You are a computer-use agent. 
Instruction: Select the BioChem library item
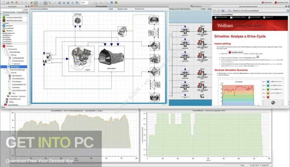pos(9,26)
